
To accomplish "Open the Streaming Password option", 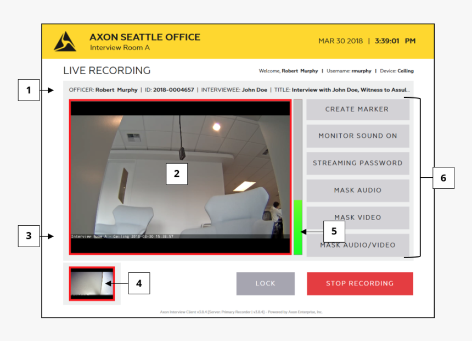I will click(x=358, y=163).
